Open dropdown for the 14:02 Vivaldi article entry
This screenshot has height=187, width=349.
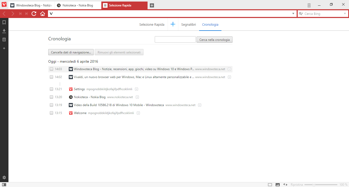click(x=229, y=77)
